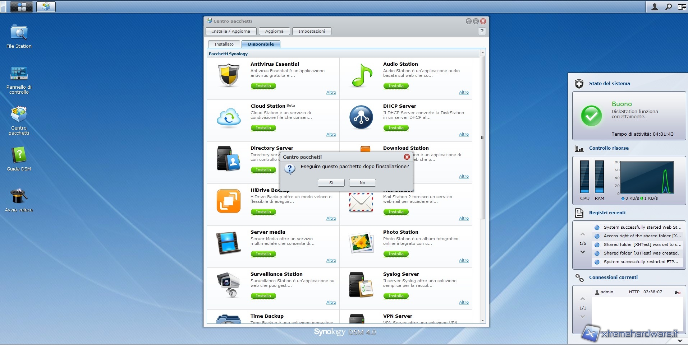
Task: Open File Station desktop icon
Action: pyautogui.click(x=19, y=33)
